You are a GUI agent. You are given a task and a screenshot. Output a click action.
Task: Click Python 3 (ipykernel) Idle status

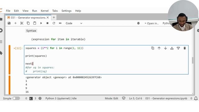(x=61, y=98)
